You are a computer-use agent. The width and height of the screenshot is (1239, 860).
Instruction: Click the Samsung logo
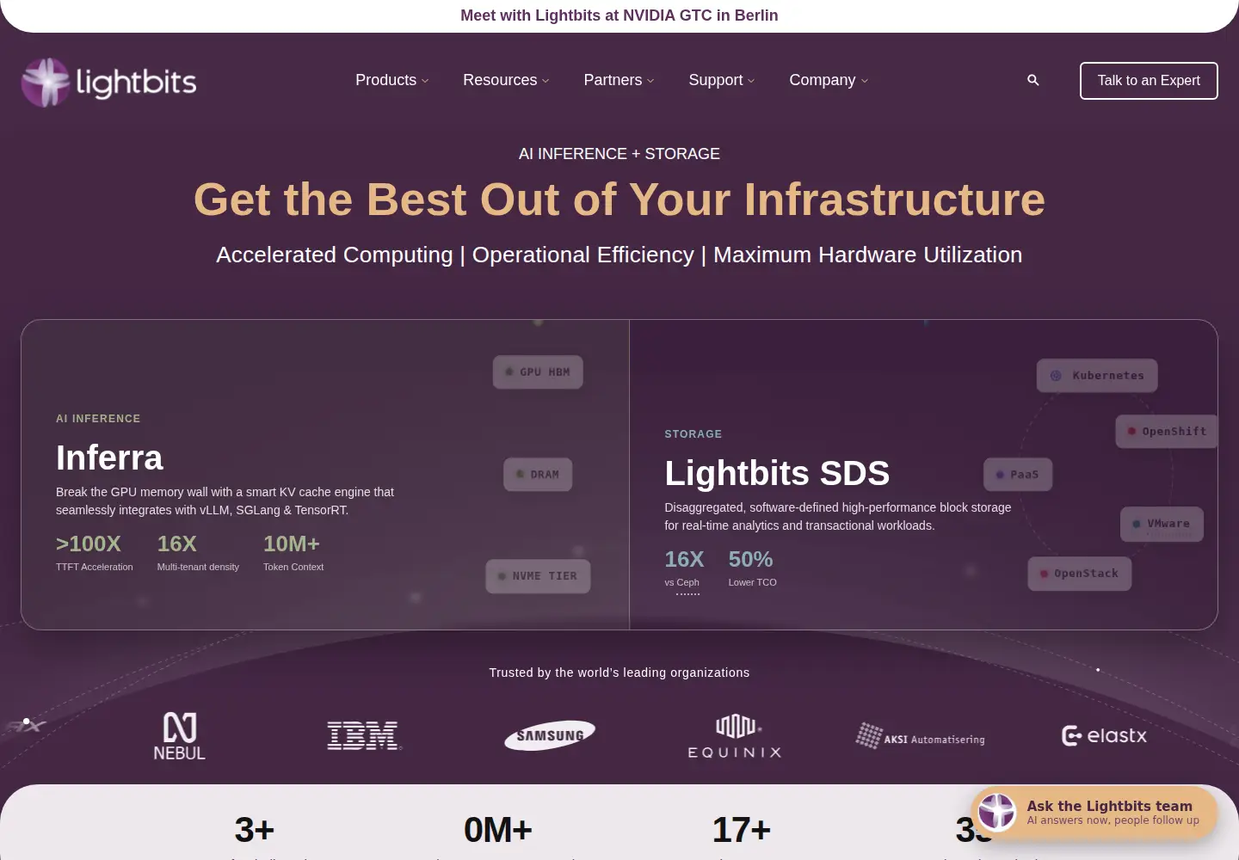point(550,735)
